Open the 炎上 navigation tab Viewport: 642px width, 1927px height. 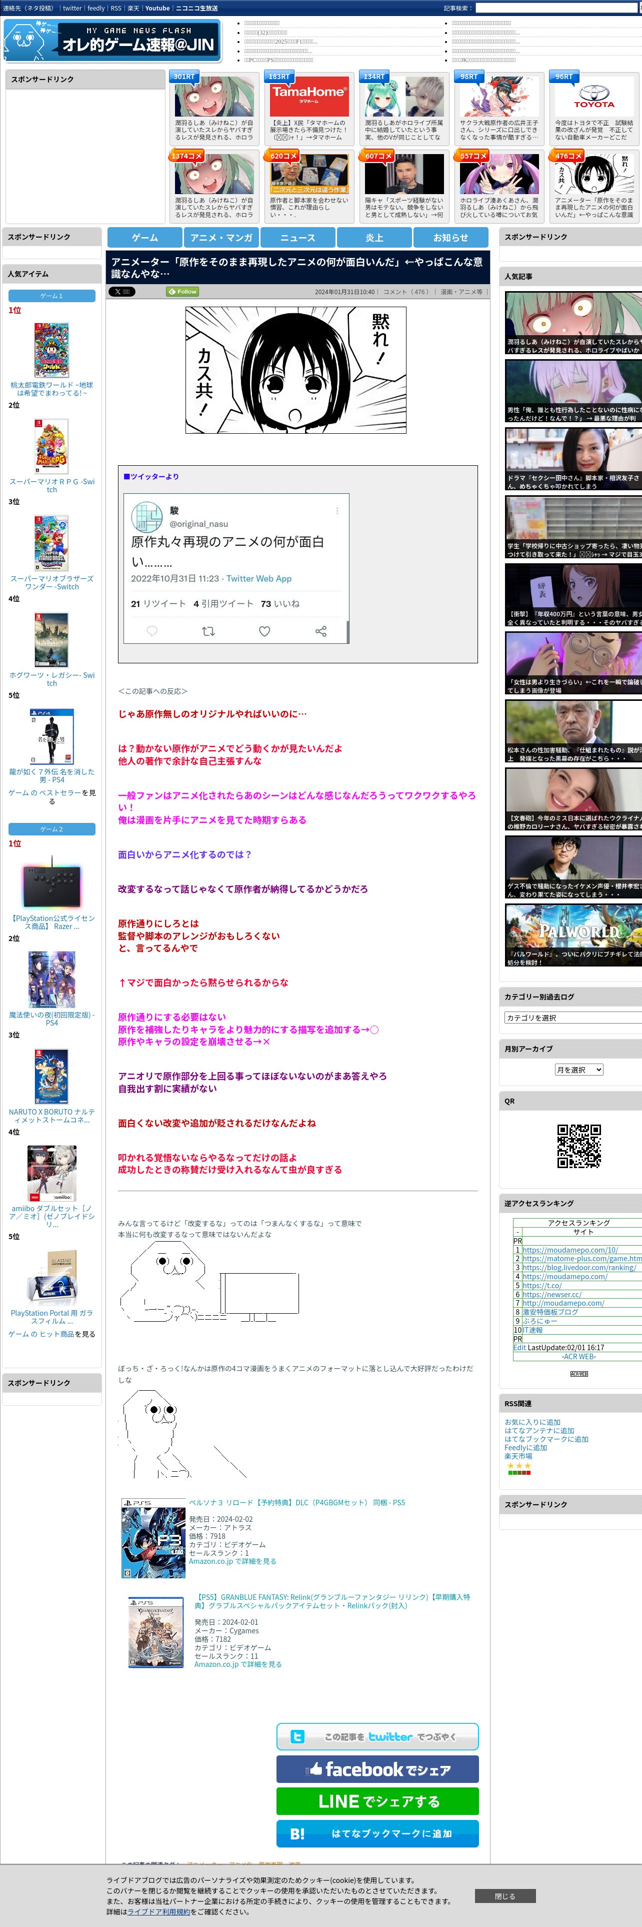tap(374, 237)
